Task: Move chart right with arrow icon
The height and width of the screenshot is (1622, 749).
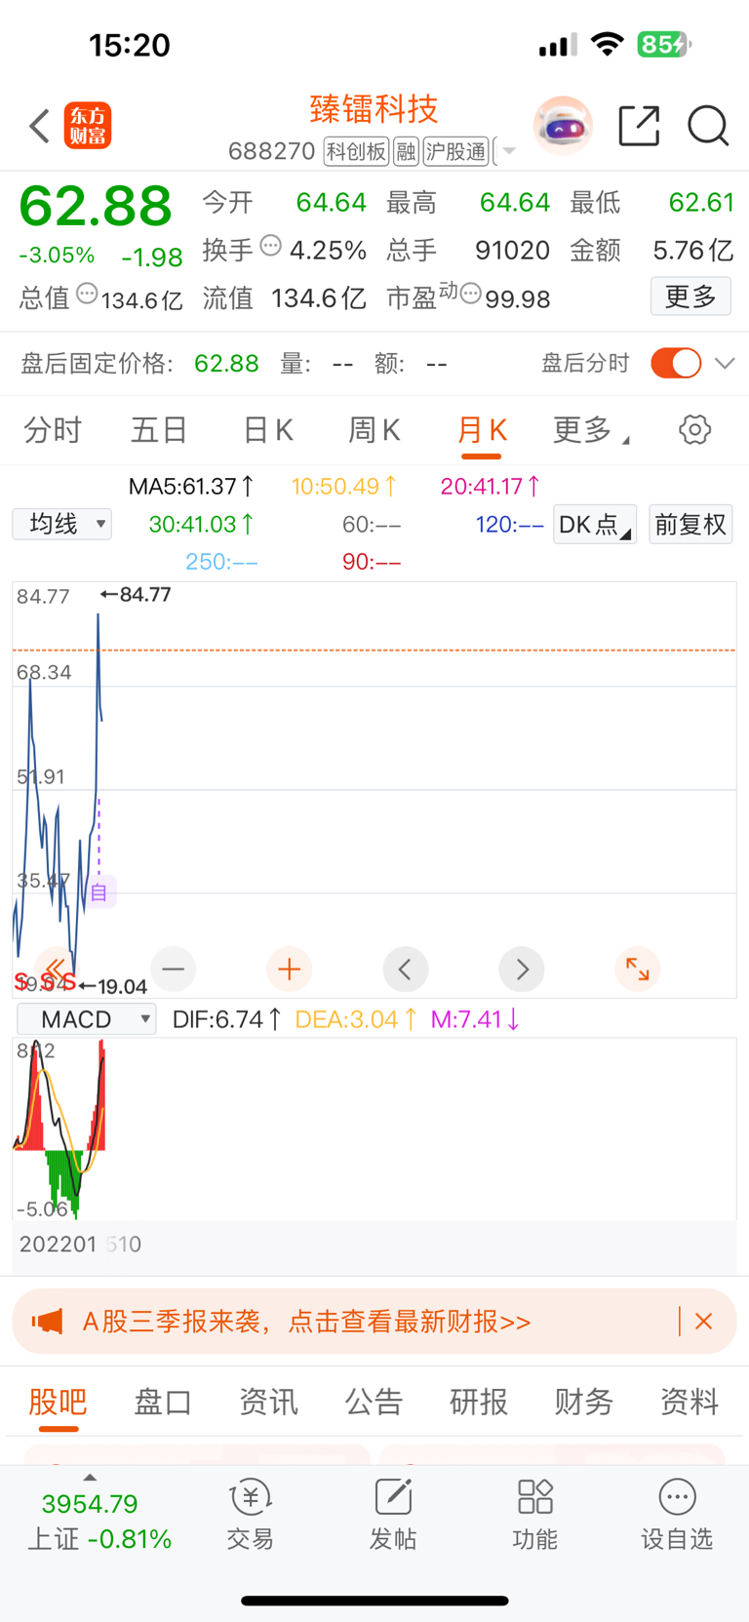Action: coord(522,969)
